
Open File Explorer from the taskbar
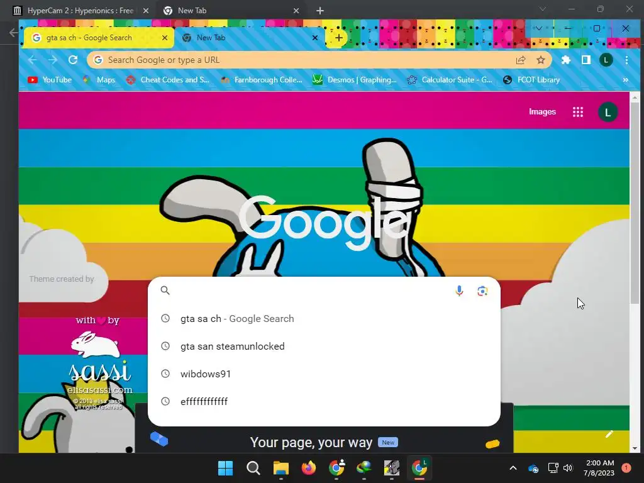[281, 468]
